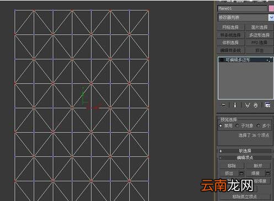Select 多个 preview selection radio
Image resolution: width=274 pixels, height=201 pixels.
coord(259,126)
